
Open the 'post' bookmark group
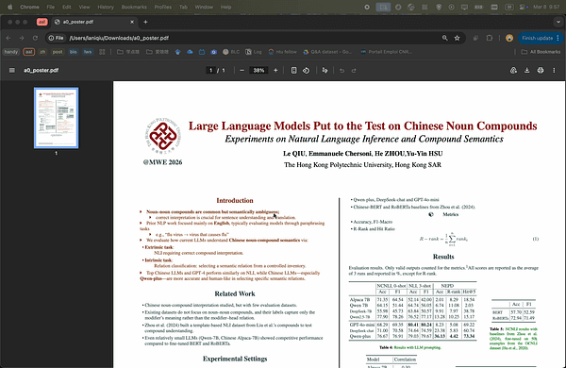tap(58, 52)
